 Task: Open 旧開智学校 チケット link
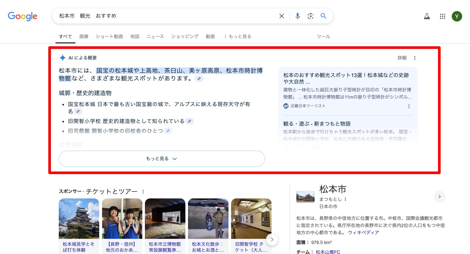click(251, 247)
